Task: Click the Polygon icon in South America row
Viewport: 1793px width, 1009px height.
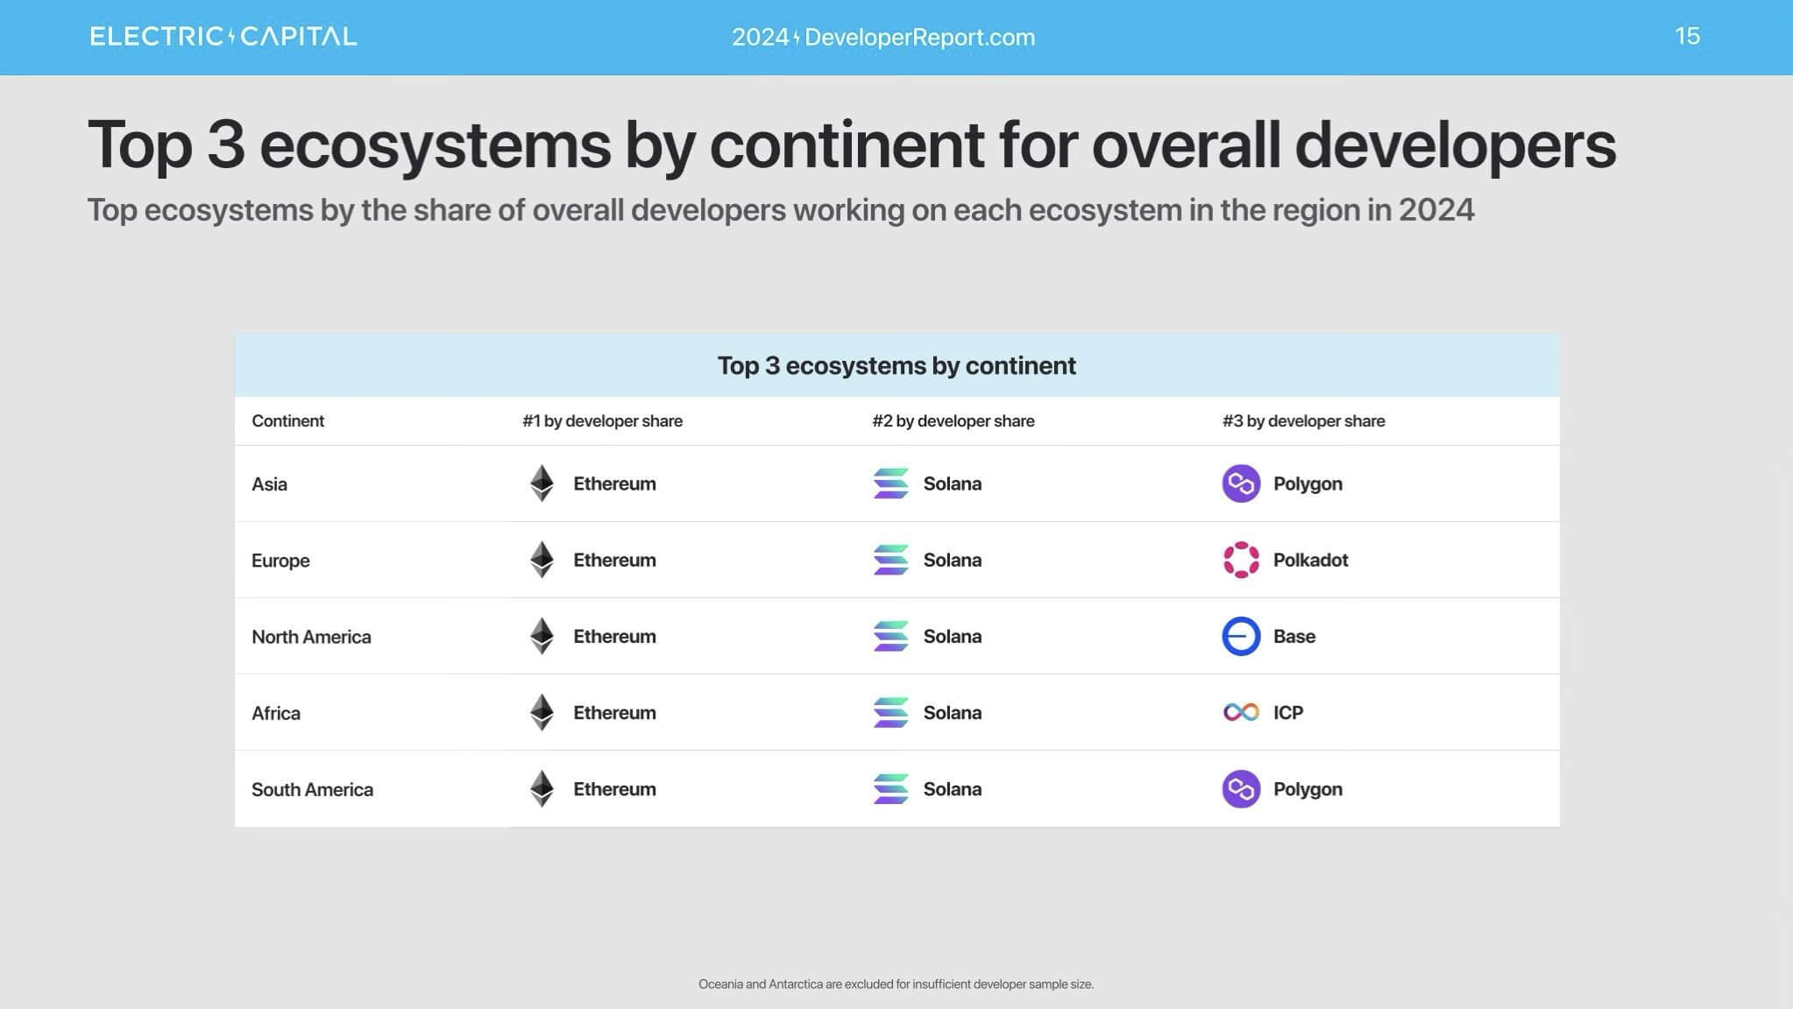Action: coord(1241,789)
